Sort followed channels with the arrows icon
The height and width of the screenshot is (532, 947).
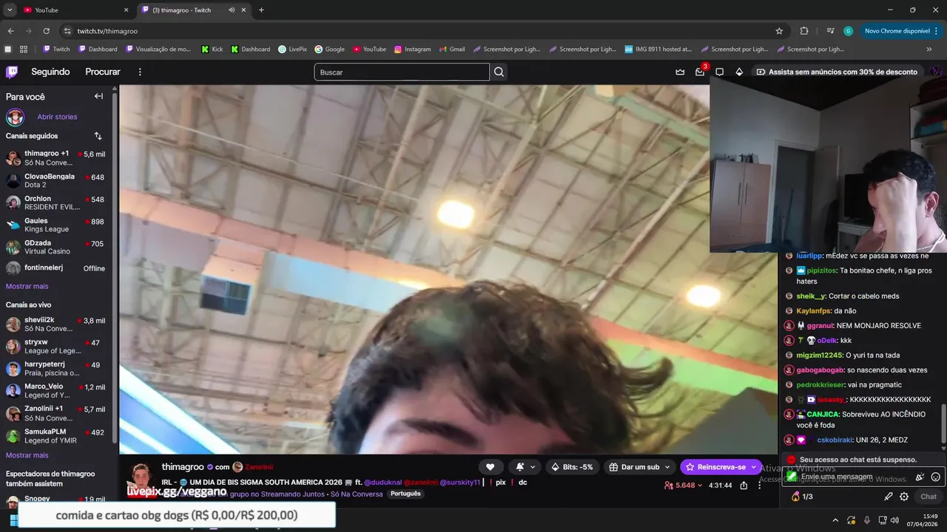pos(98,136)
